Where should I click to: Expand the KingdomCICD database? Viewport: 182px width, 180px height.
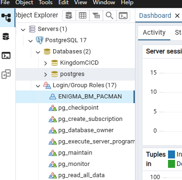coord(45,63)
